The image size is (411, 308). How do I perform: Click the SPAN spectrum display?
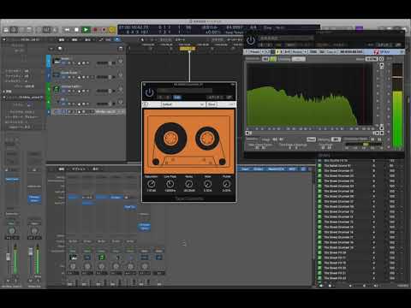tap(310, 94)
